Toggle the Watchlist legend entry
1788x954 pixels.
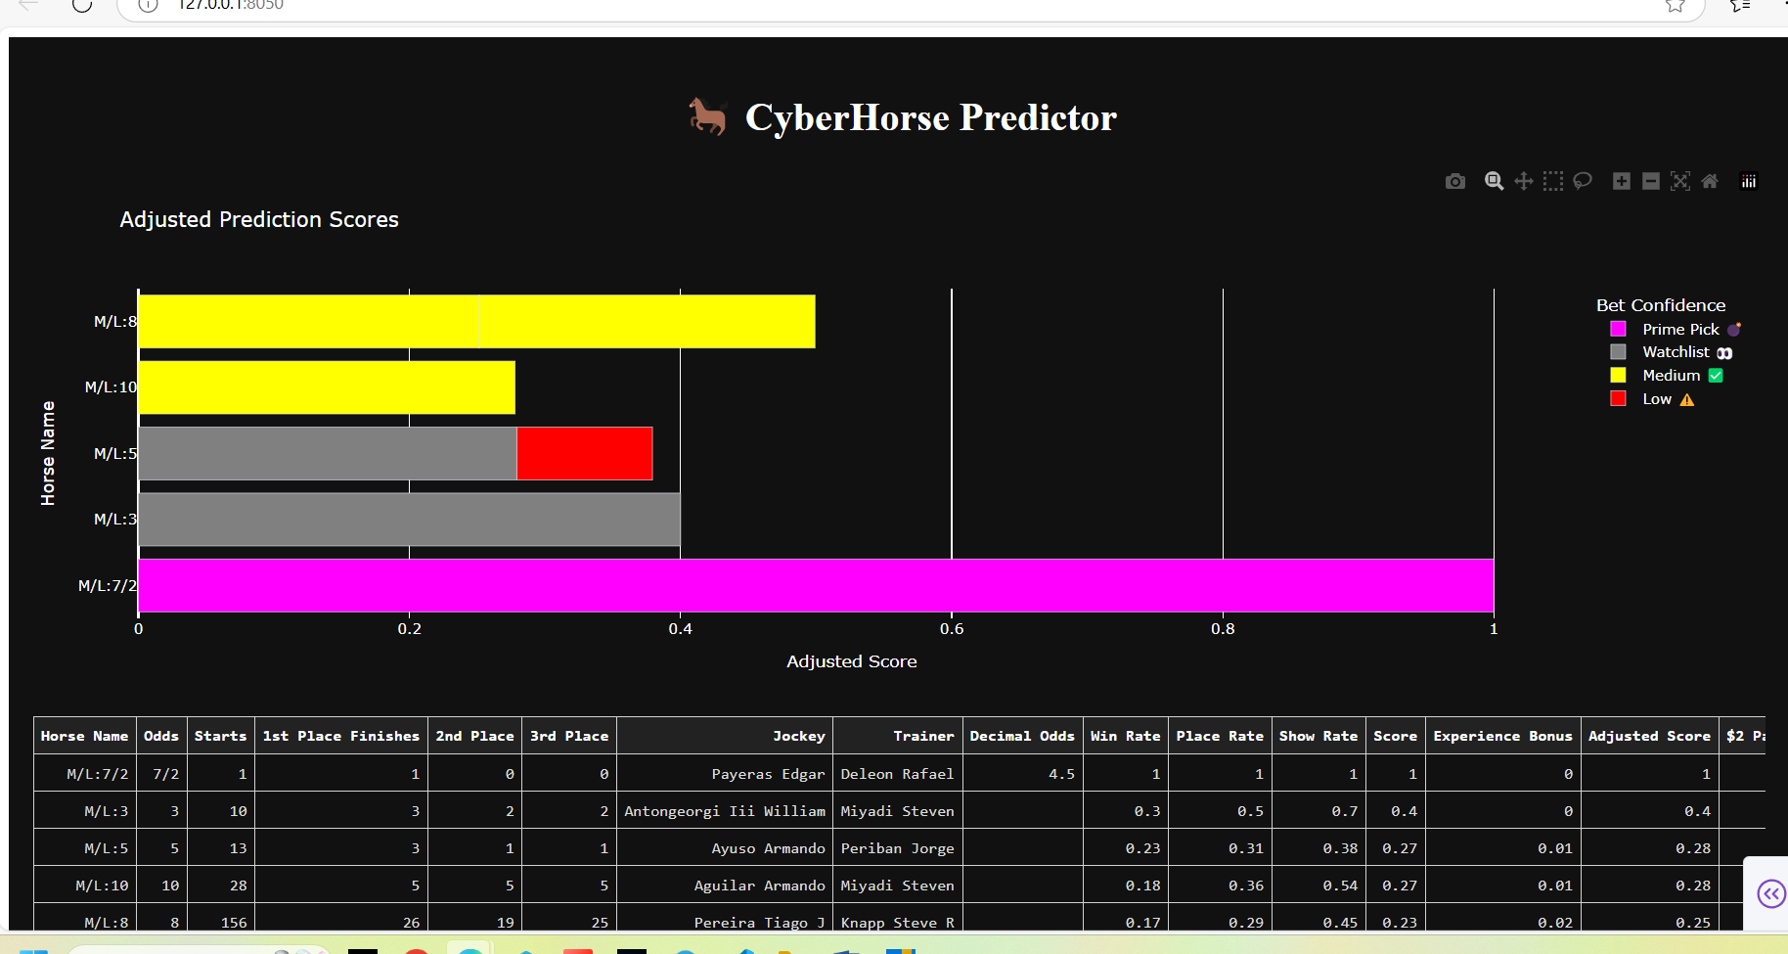pos(1672,352)
